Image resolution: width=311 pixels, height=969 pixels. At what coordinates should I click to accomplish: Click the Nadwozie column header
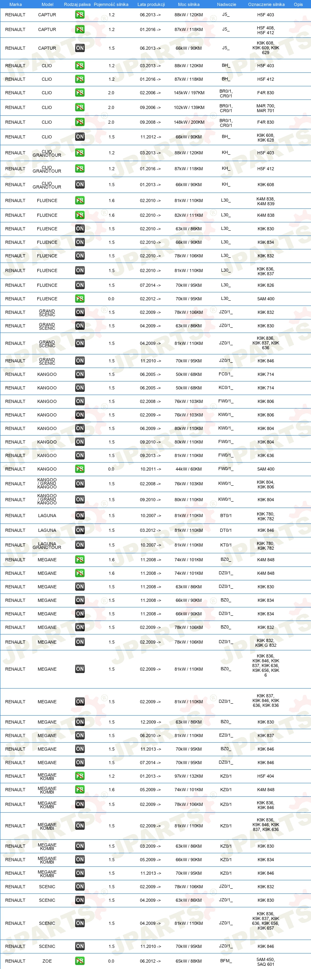(x=227, y=4)
